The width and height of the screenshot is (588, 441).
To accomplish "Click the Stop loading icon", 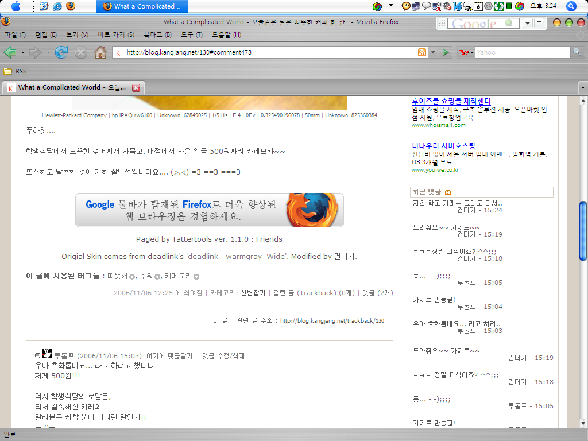I will click(x=81, y=52).
